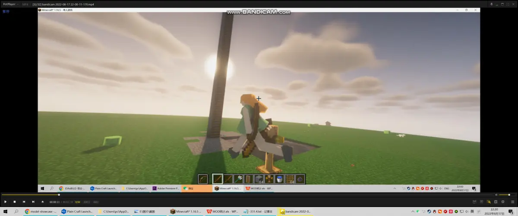Click the highlighted orange item in recorded taskbar
Viewport: 518px width, 216px height.
196,188
